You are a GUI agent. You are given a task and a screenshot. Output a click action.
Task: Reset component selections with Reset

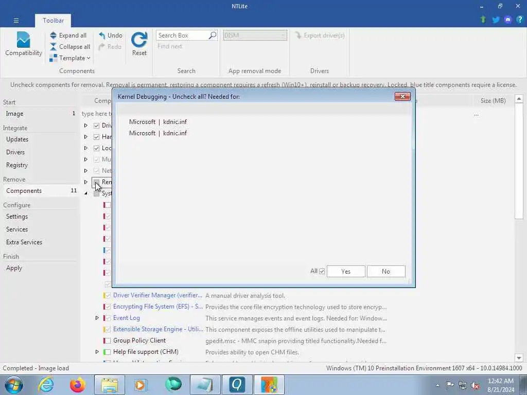[139, 44]
